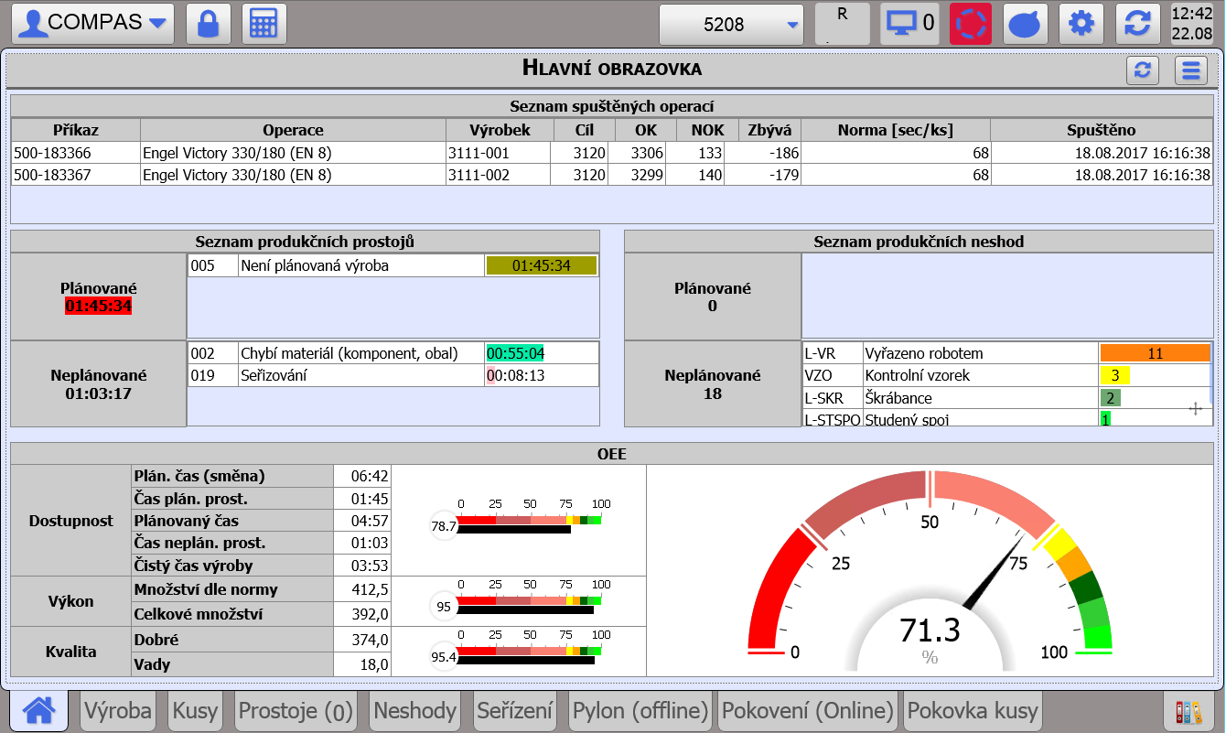1226x733 pixels.
Task: Click the binders icon in bottom right
Action: pos(1188,711)
